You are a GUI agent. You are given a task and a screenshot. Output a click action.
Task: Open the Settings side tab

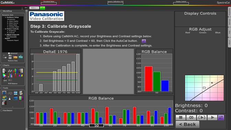point(229,22)
